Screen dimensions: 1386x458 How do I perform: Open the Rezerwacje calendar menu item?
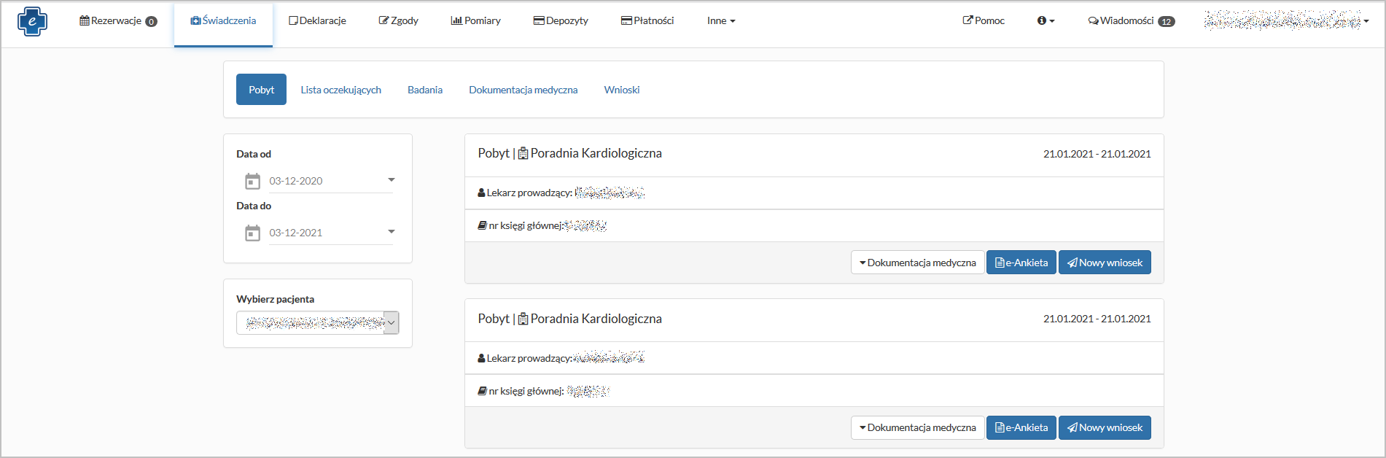[117, 21]
